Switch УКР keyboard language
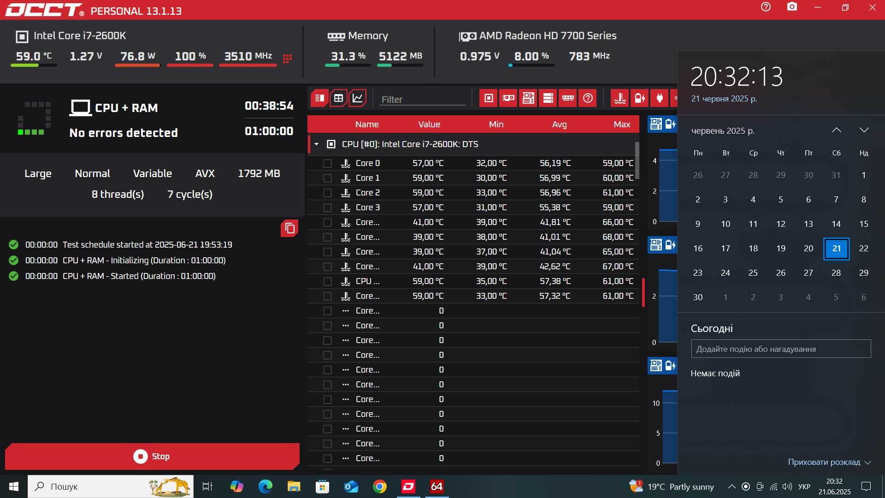This screenshot has width=885, height=498. tap(804, 486)
